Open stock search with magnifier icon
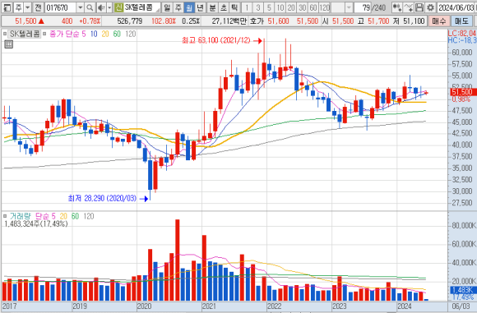This screenshot has height=313, width=477. pyautogui.click(x=90, y=7)
